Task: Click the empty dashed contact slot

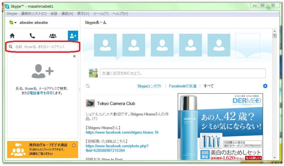Action: 248,45
